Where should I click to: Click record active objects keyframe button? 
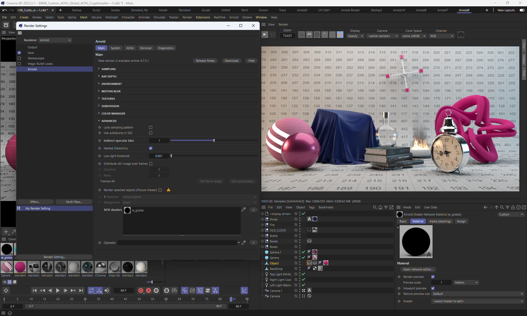[x=141, y=290]
